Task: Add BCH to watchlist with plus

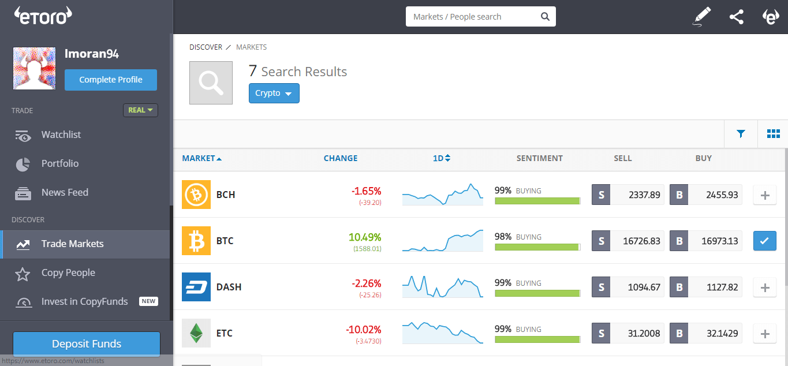Action: click(x=765, y=195)
